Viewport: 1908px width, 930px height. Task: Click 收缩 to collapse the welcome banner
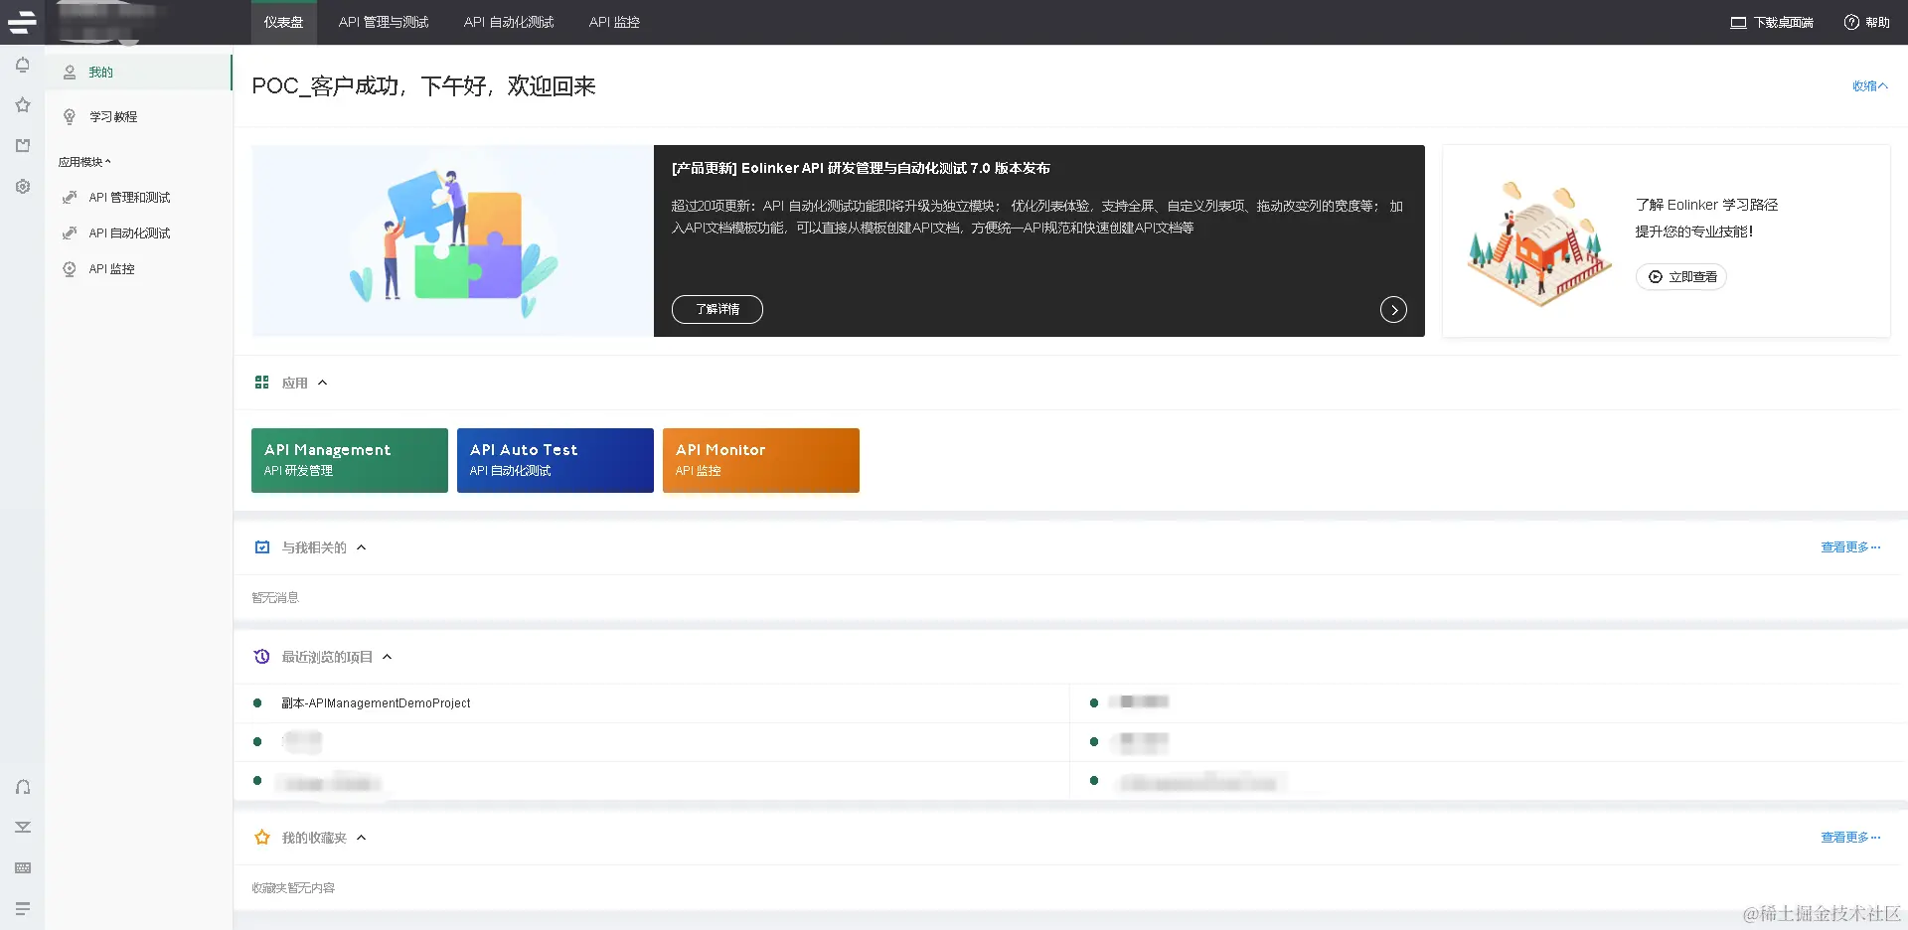pyautogui.click(x=1869, y=86)
